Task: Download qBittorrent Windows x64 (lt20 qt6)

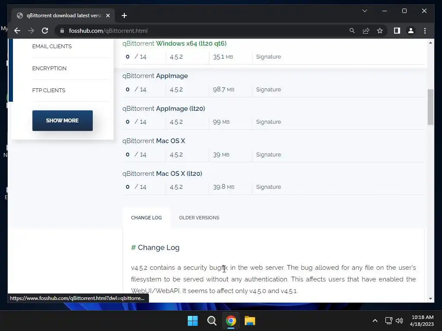Action: point(174,44)
